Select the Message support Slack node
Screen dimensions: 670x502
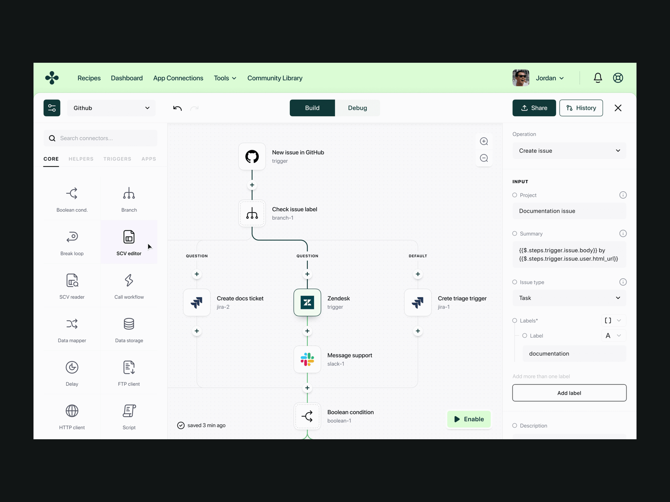click(307, 359)
